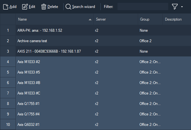Click the Add camera icon
The width and height of the screenshot is (191, 130).
[x=6, y=7]
